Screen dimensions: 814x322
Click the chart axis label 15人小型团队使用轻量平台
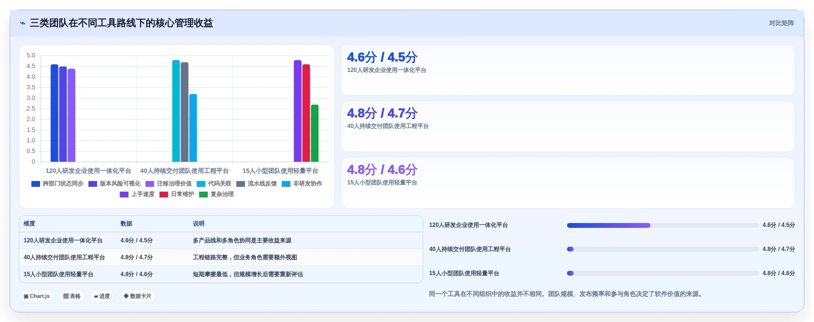click(280, 171)
